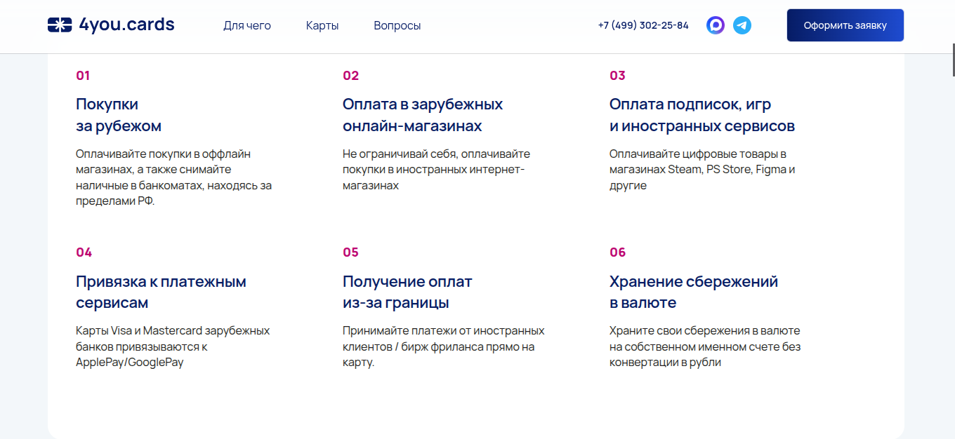Select the header social media icon on the right

pyautogui.click(x=742, y=25)
